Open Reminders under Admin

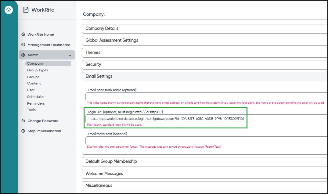pyautogui.click(x=36, y=103)
